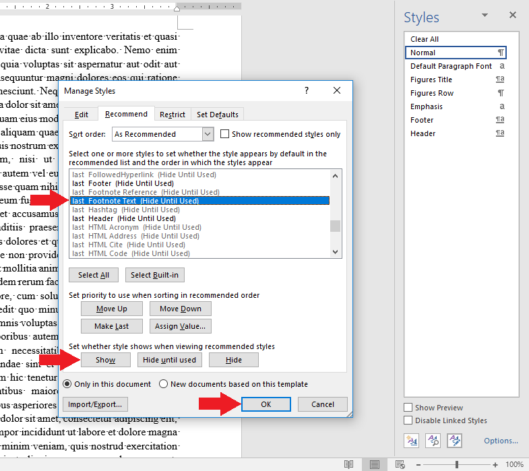The height and width of the screenshot is (471, 529).
Task: Switch to the Set Defaults tab
Action: pos(217,115)
